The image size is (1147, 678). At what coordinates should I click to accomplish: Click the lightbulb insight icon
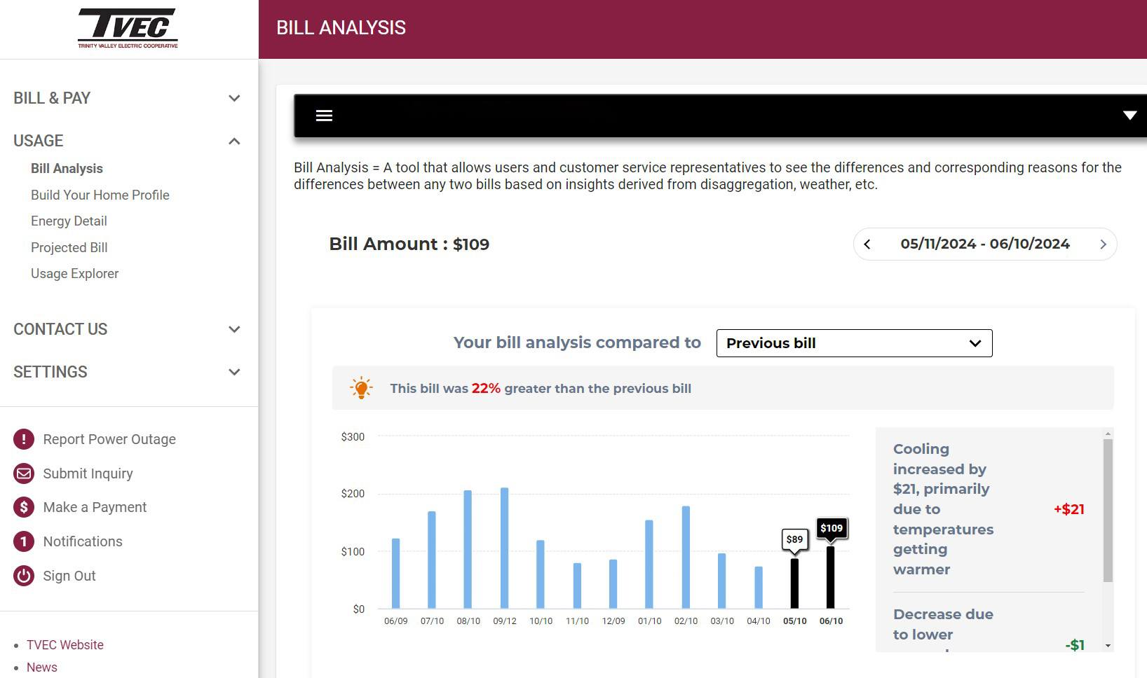[x=361, y=388]
